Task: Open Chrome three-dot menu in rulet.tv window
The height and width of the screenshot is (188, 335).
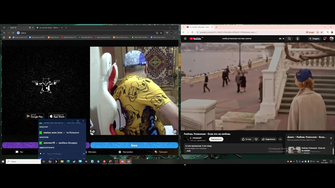Action: click(x=176, y=33)
